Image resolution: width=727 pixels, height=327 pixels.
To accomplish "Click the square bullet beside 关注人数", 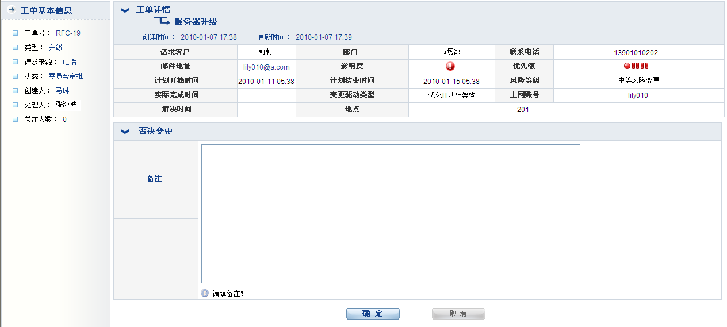I will 16,120.
